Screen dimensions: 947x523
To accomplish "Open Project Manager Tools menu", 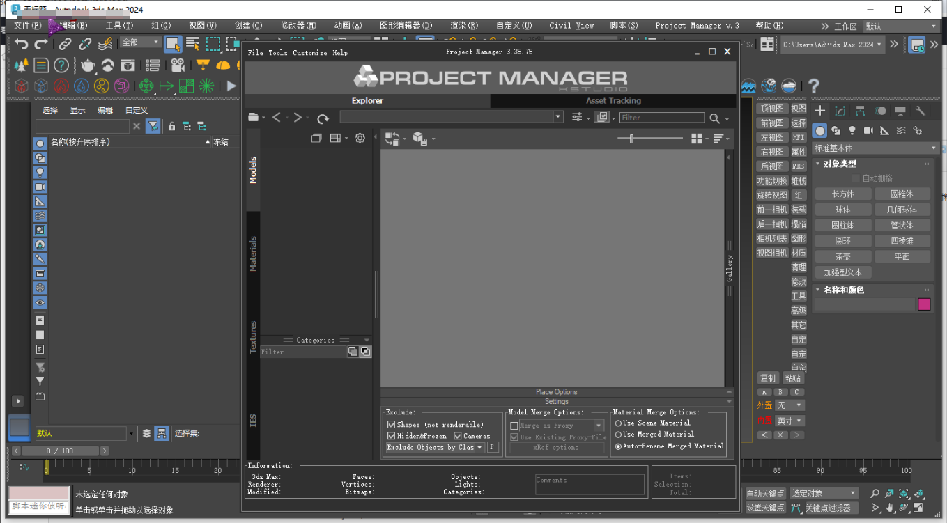I will [278, 53].
